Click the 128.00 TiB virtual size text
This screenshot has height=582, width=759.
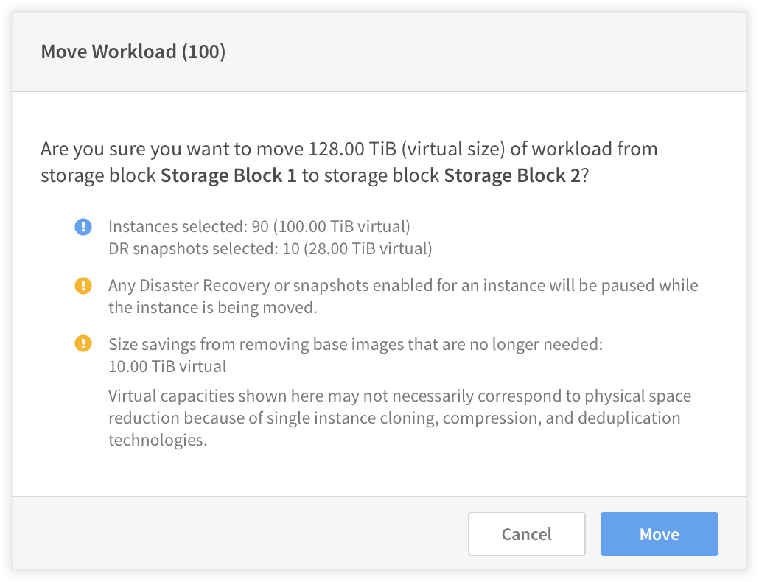[407, 149]
